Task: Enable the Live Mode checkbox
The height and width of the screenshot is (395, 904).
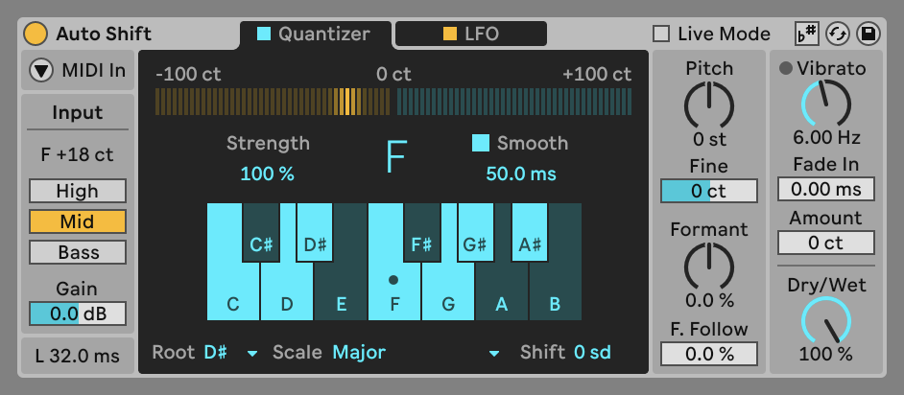Action: (x=661, y=34)
